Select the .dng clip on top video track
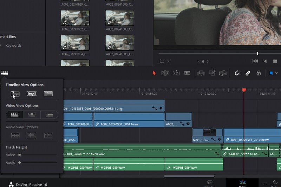 pos(114,106)
